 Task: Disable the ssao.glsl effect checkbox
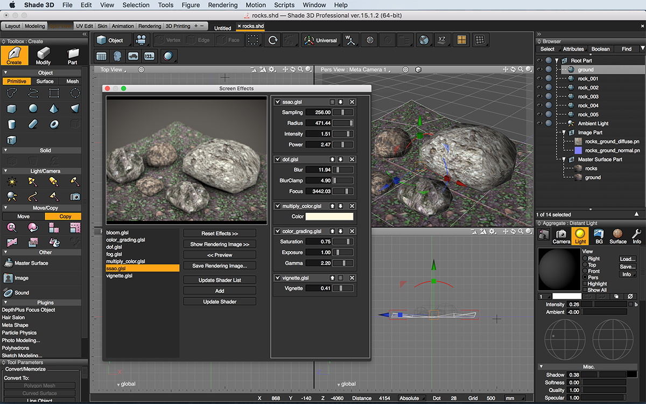[278, 102]
